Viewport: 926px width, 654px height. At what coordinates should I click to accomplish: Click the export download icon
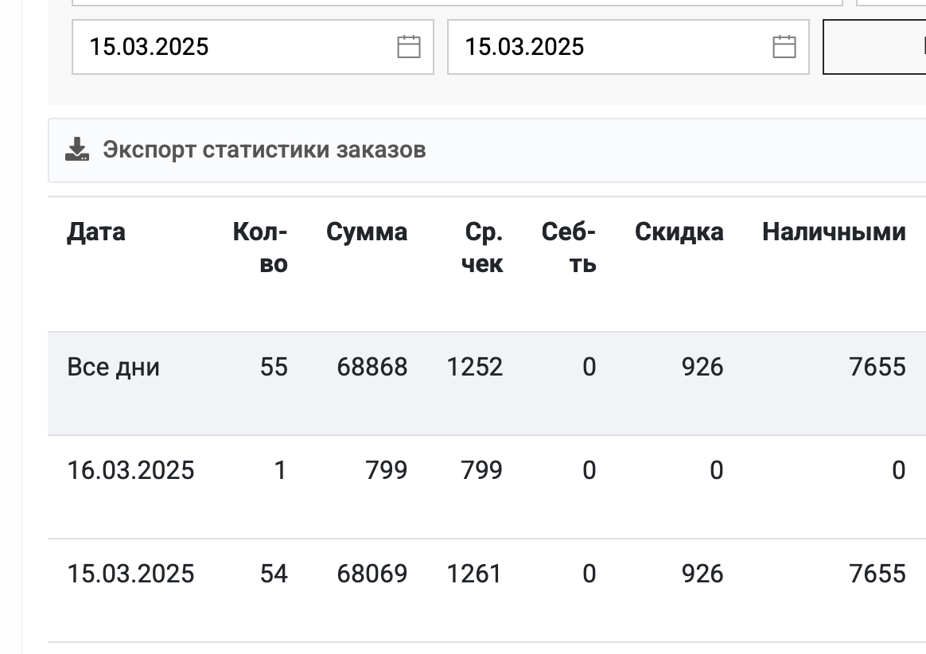click(x=77, y=150)
